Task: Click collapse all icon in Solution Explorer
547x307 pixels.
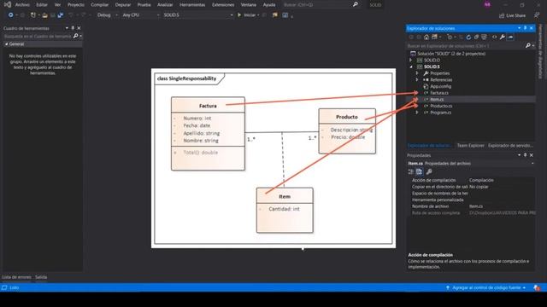Action: [x=476, y=37]
